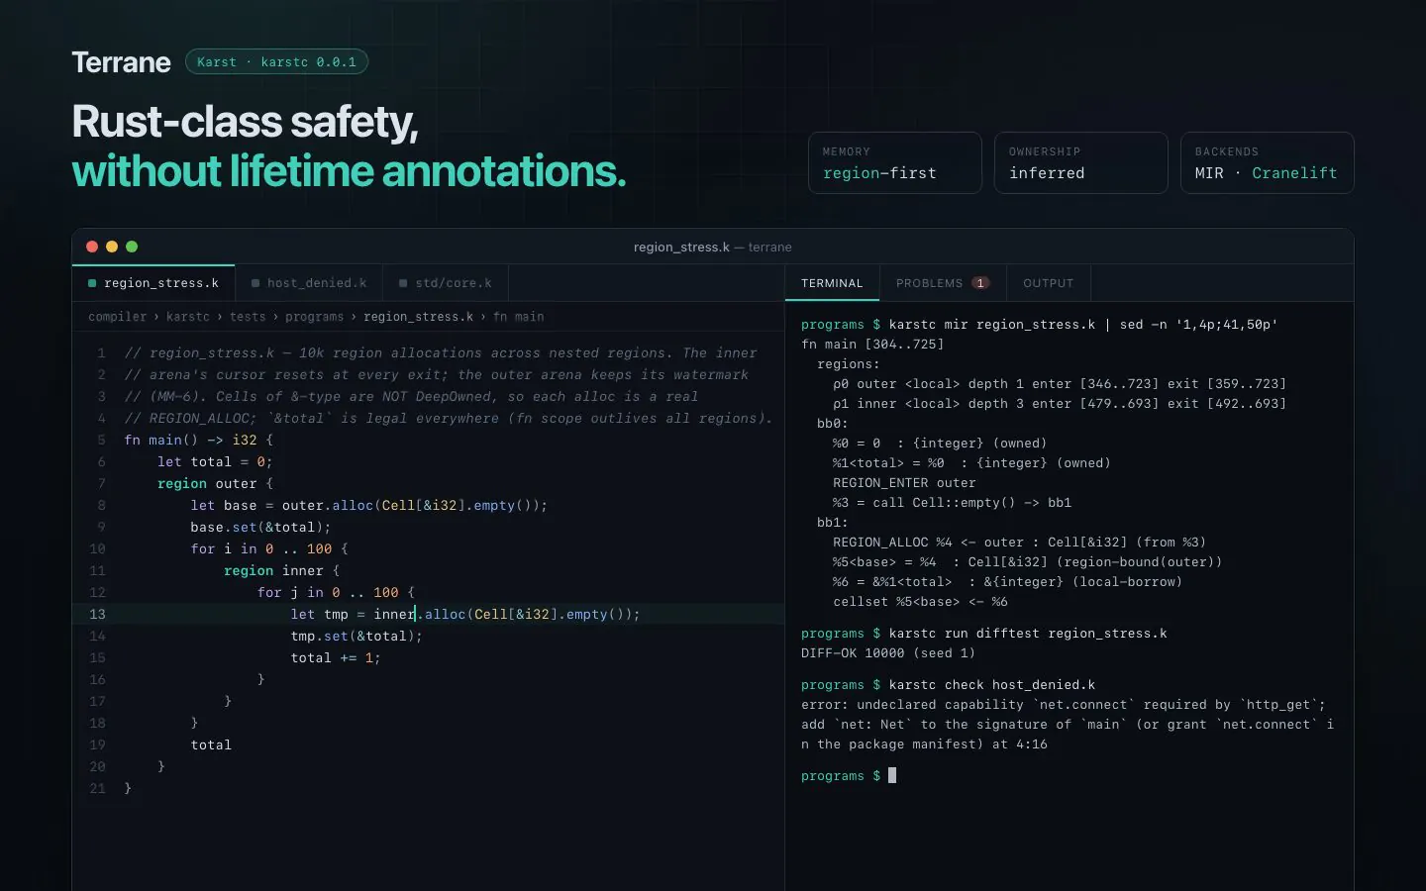Click the region_stress.k tab file icon

coord(92,283)
